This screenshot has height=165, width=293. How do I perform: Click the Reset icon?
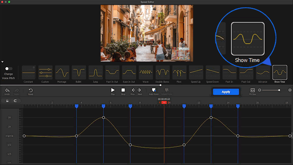click(x=31, y=91)
